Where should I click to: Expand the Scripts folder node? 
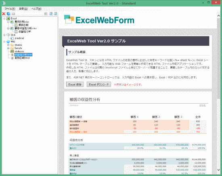pos(8,48)
